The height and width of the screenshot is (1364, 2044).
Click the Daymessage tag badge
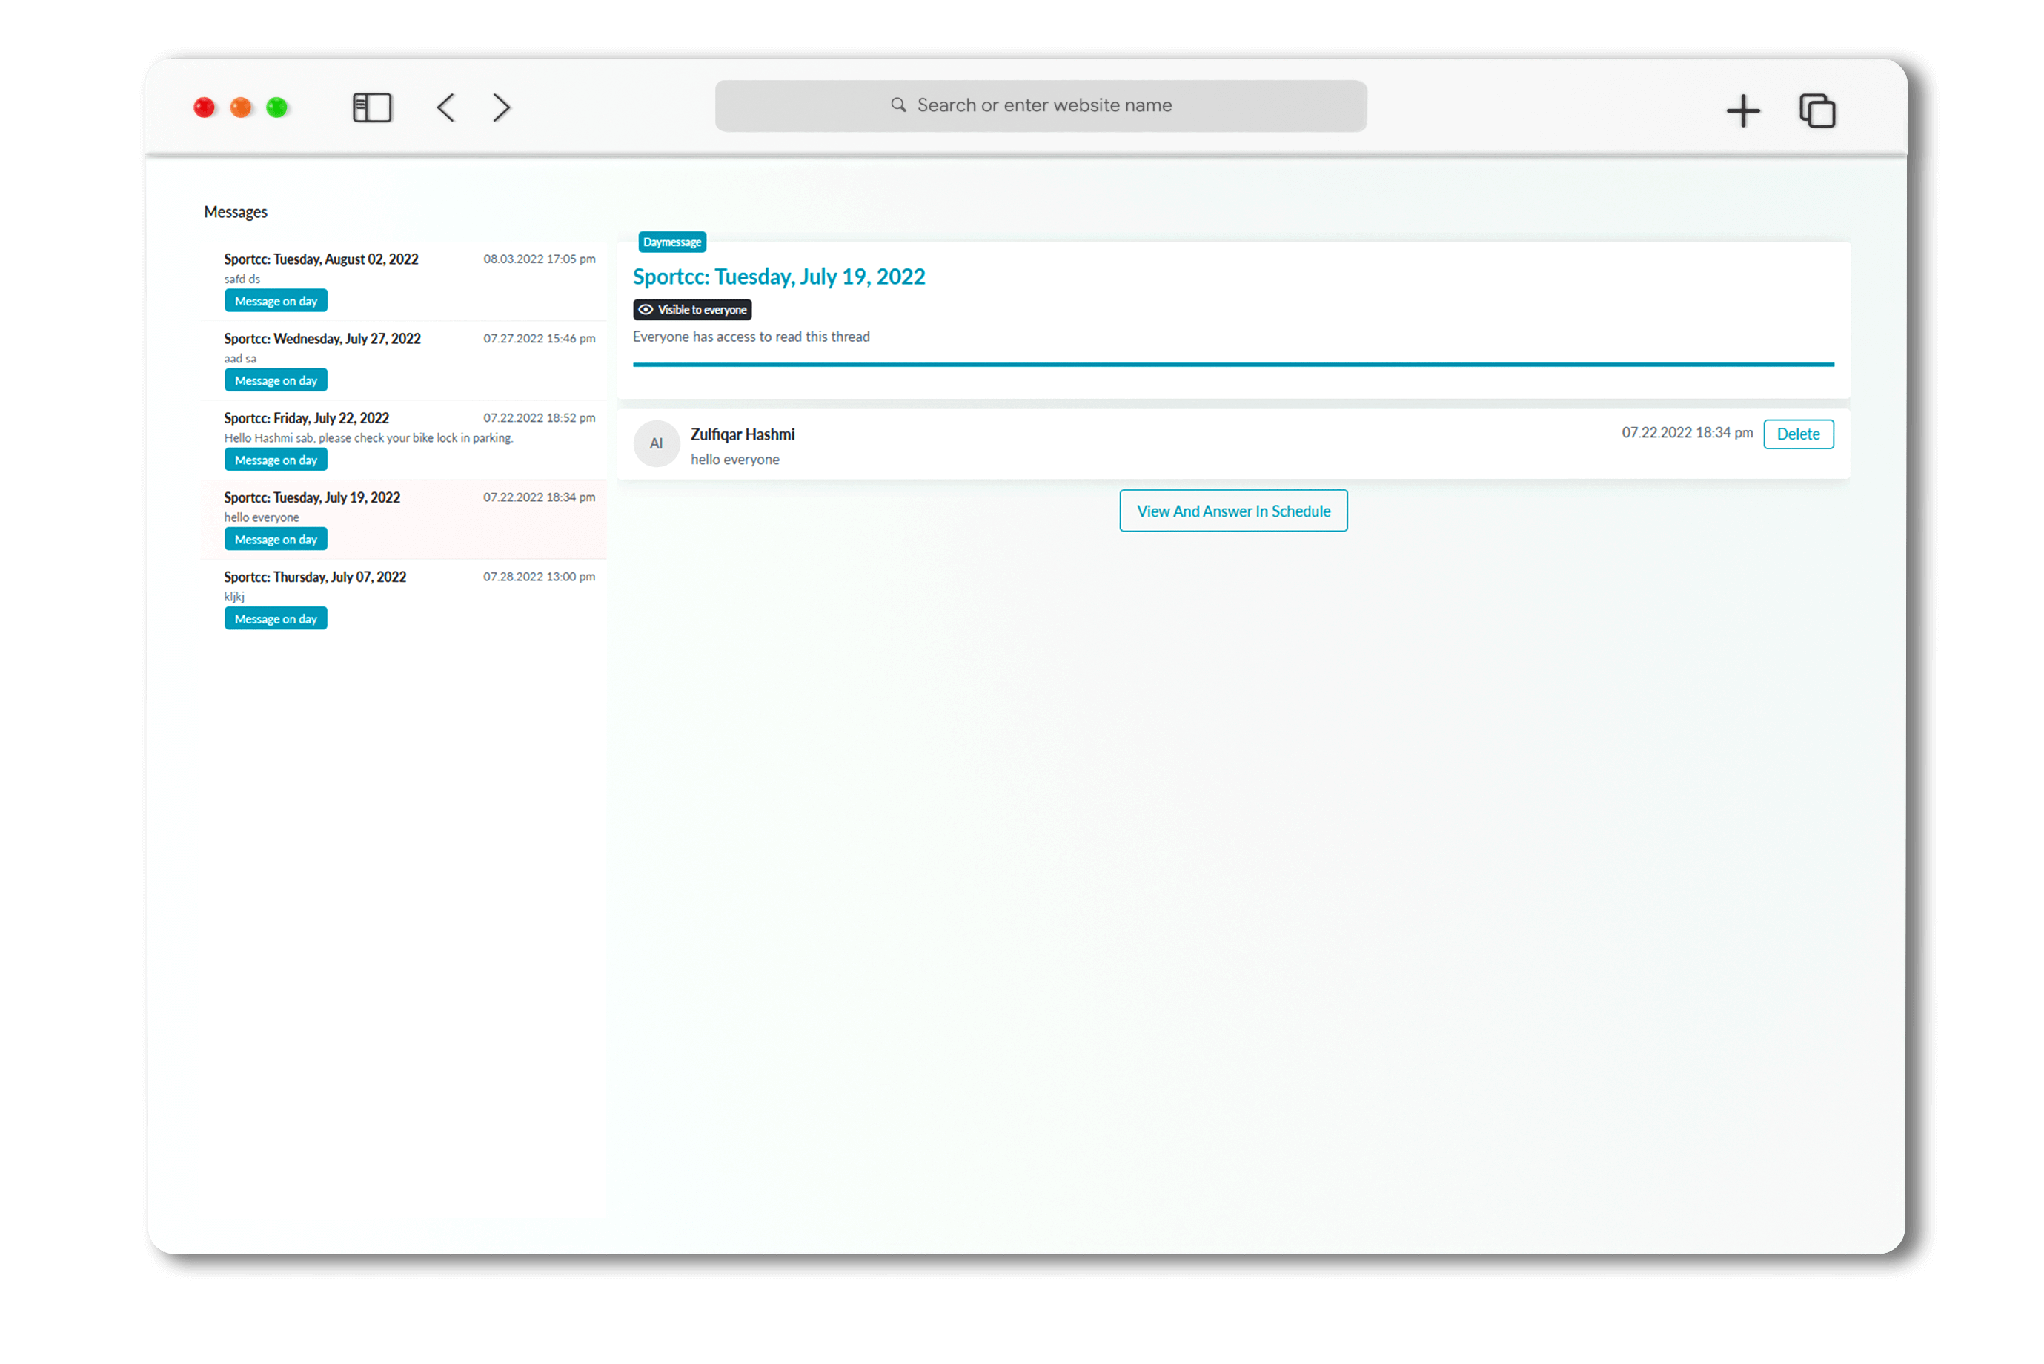point(672,242)
